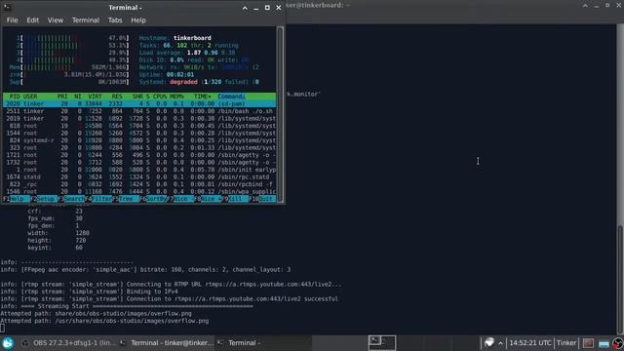
Task: Switch to the OBS 27.2.3 taskbar entry
Action: pos(68,342)
